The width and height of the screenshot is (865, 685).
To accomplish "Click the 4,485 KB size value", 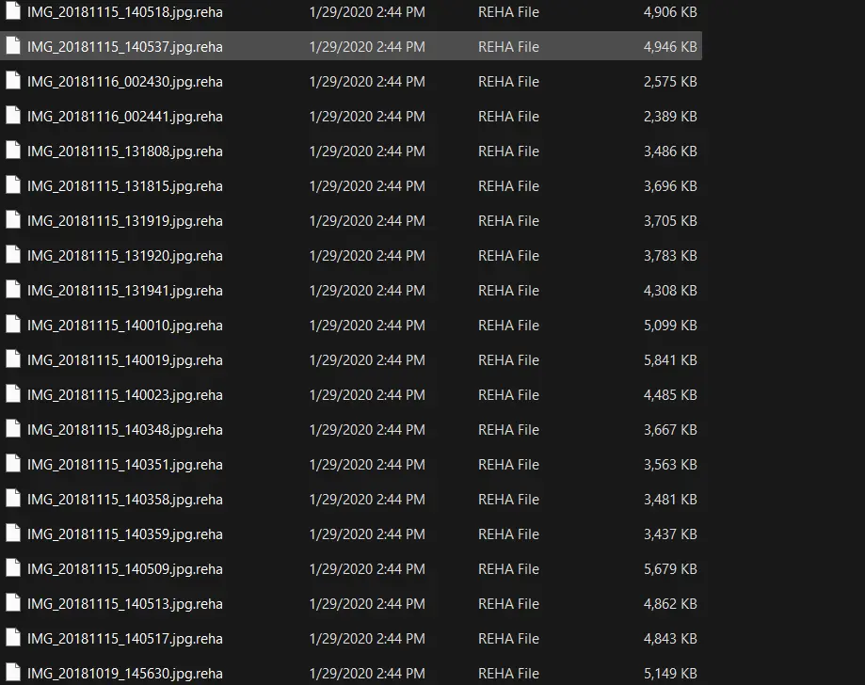I will (670, 395).
